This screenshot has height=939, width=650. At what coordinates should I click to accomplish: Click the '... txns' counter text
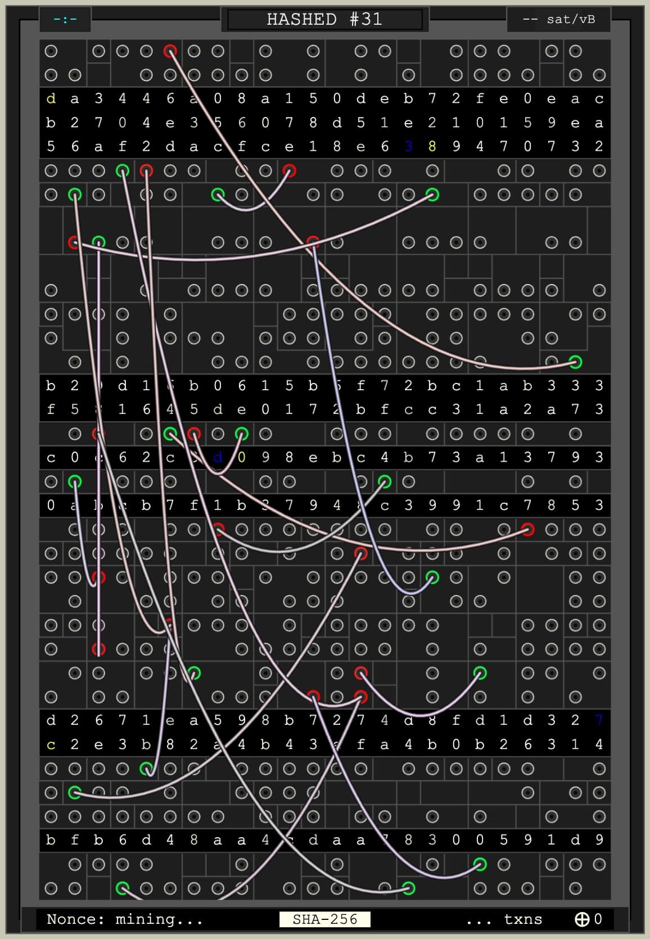click(x=504, y=919)
